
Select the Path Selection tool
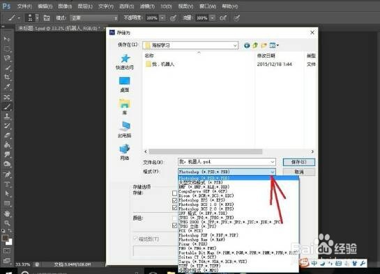pyautogui.click(x=7, y=194)
